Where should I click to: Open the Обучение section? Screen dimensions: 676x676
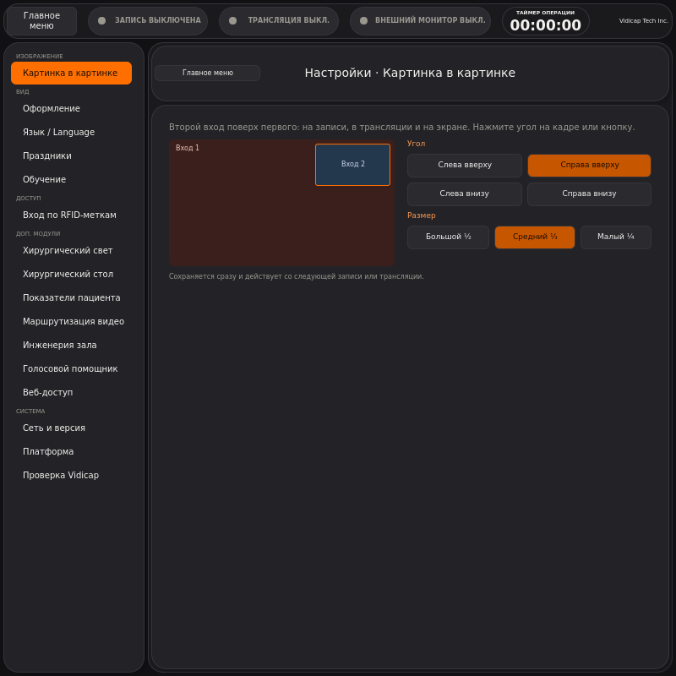click(x=72, y=180)
